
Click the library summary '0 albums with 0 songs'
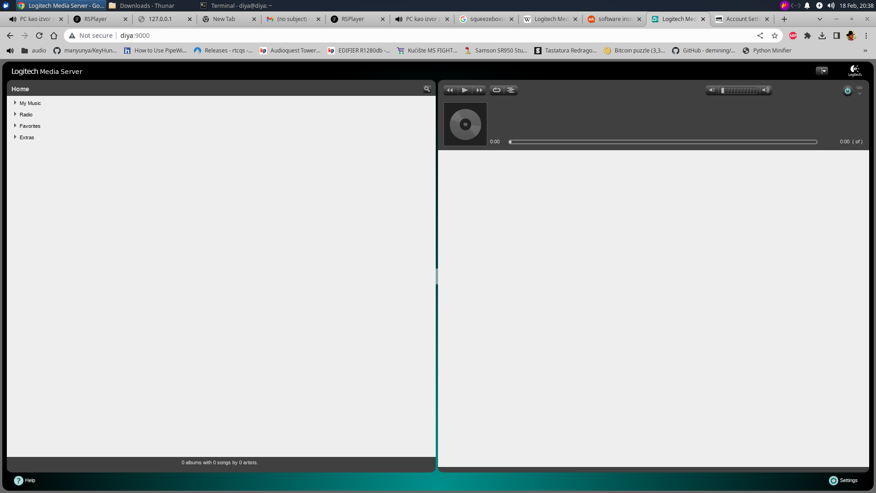tap(219, 462)
